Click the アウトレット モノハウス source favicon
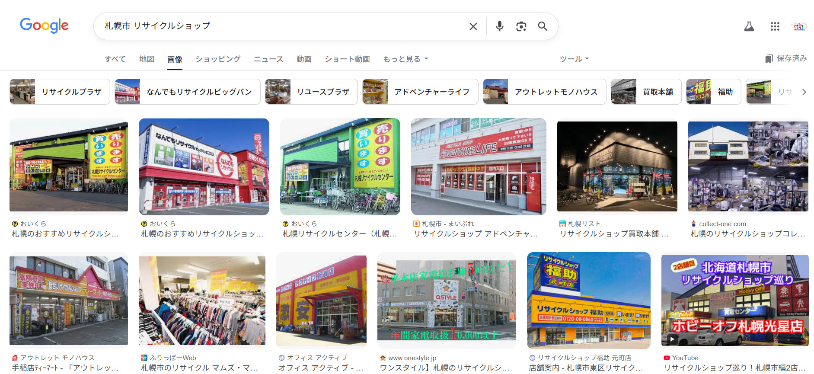Image resolution: width=814 pixels, height=374 pixels. tap(15, 358)
